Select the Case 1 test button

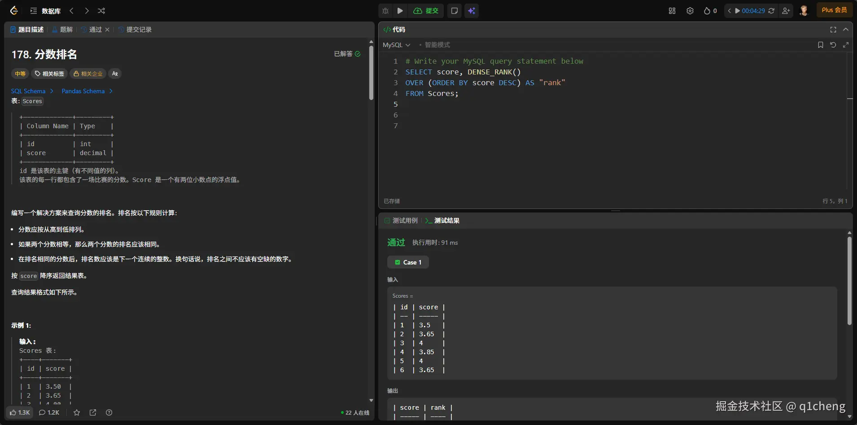tap(408, 262)
